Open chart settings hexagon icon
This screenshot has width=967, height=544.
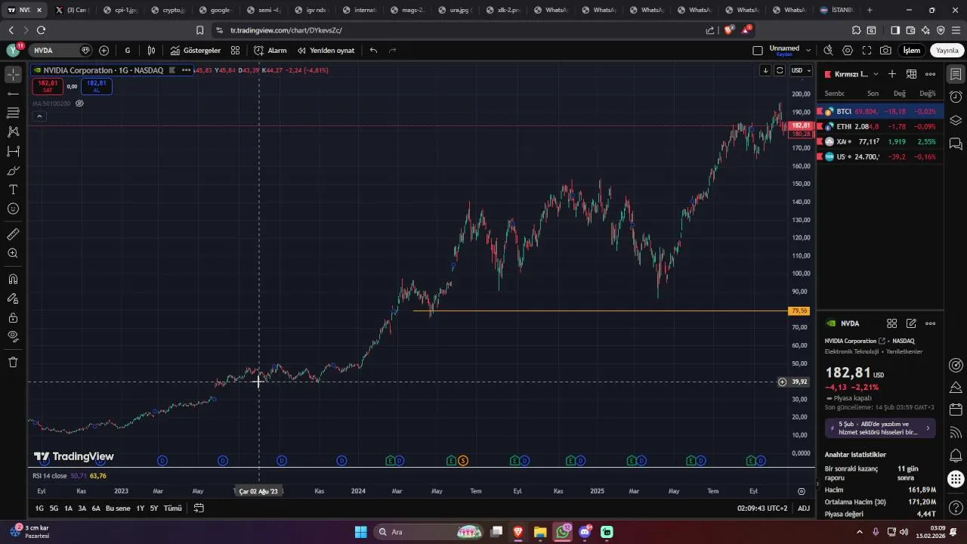848,51
